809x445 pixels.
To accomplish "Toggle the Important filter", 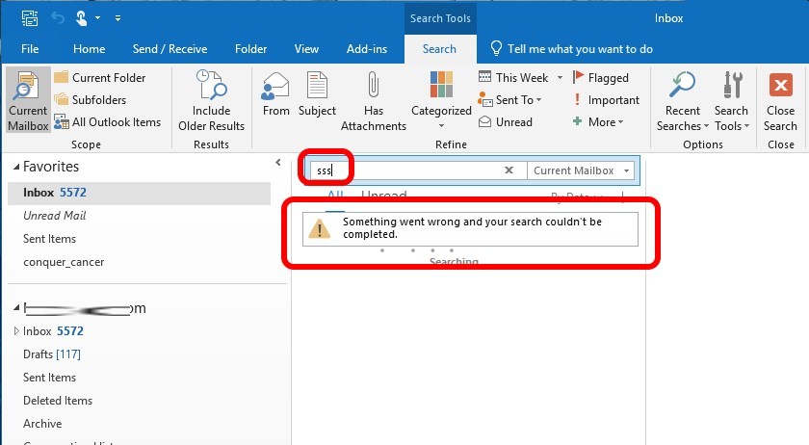I will [606, 100].
